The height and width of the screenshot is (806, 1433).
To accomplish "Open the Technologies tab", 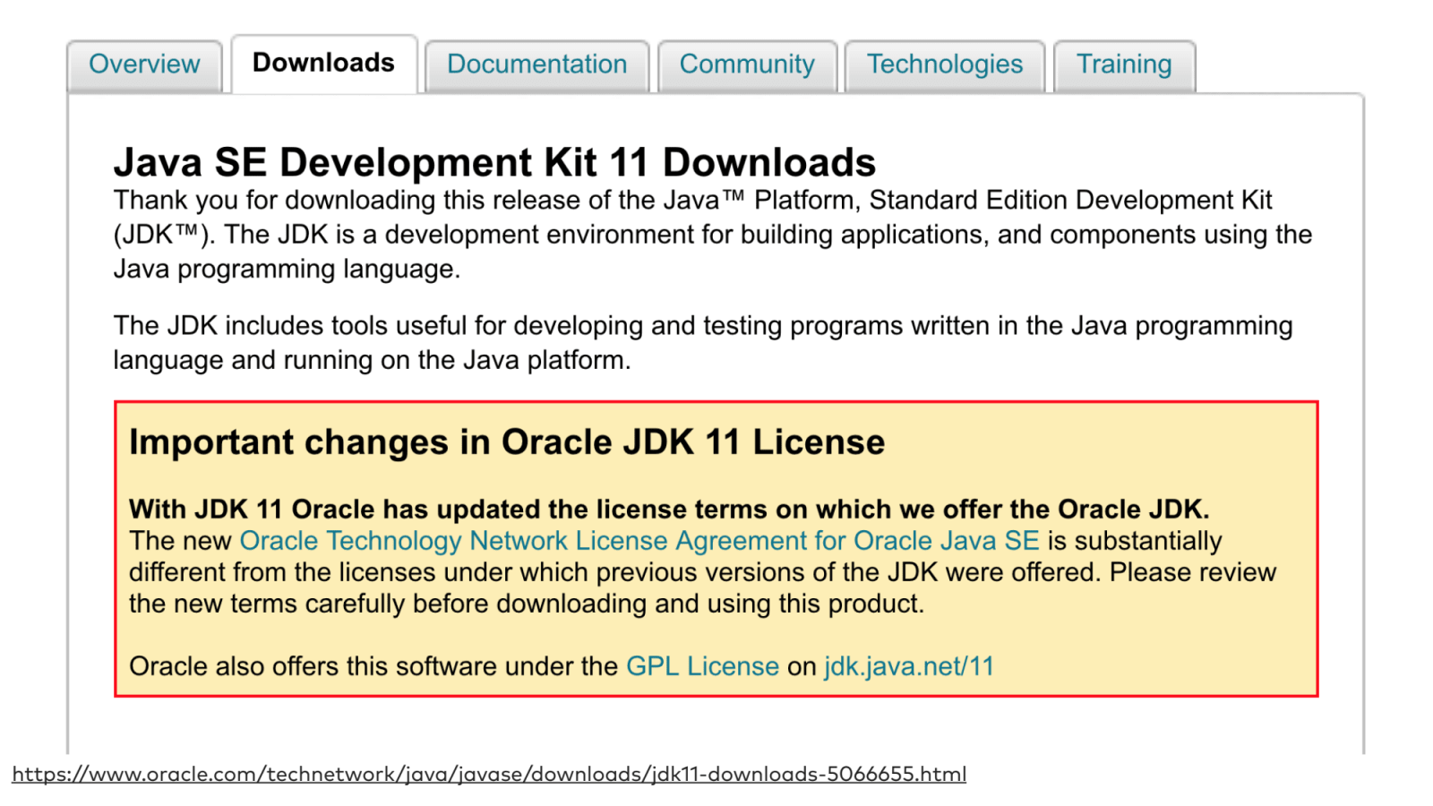I will pos(945,65).
